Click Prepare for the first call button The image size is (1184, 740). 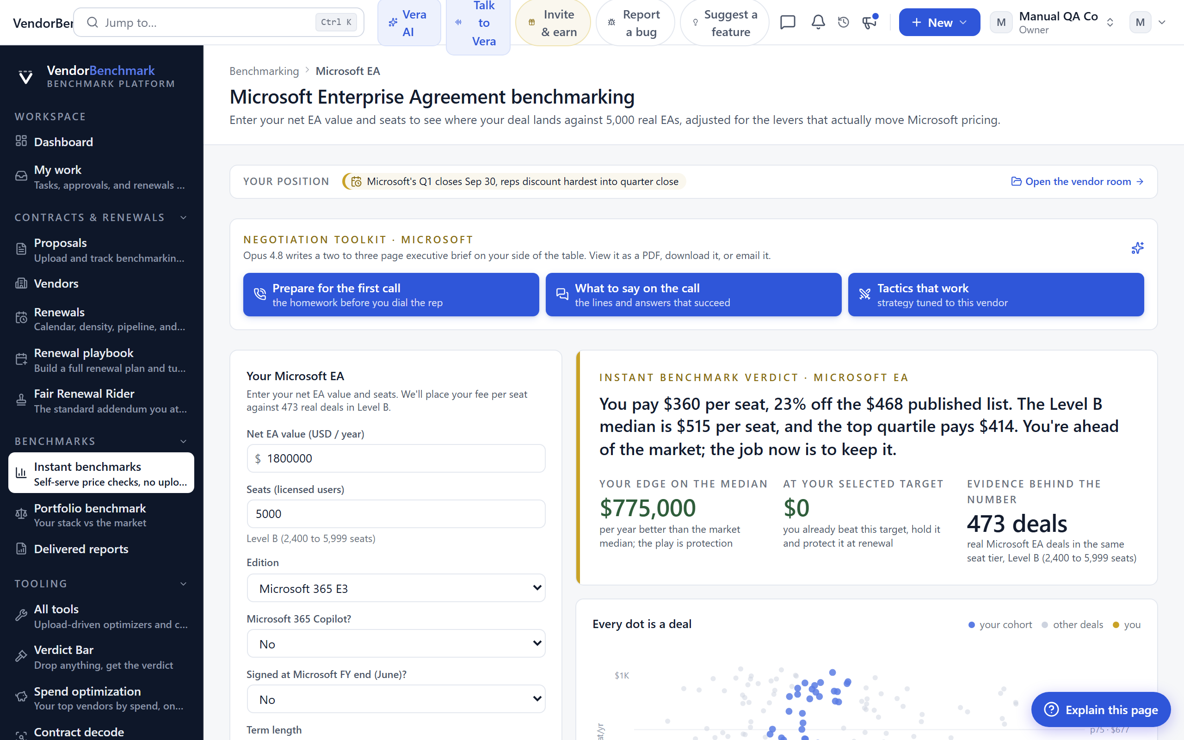[391, 295]
